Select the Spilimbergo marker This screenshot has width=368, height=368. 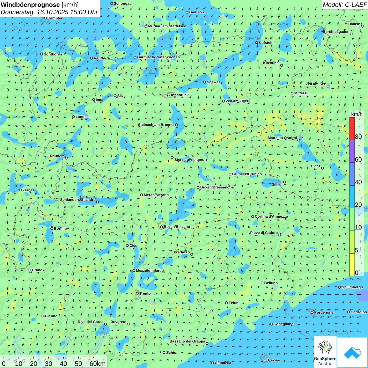tap(340, 287)
